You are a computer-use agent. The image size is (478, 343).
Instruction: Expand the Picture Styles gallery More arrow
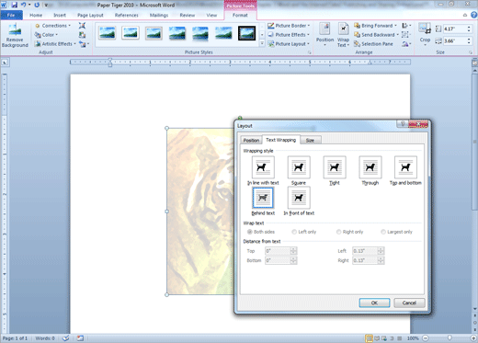(262, 44)
